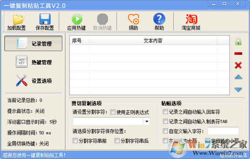Screen dimensions: 250x159
Task: Enable 使用正则表达式 checkbox
Action: point(113,112)
